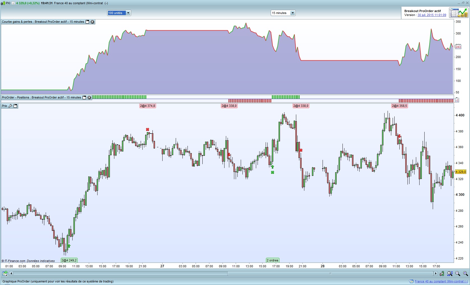Click the 4 300 price axis label
470x285 pixels.
[460, 194]
